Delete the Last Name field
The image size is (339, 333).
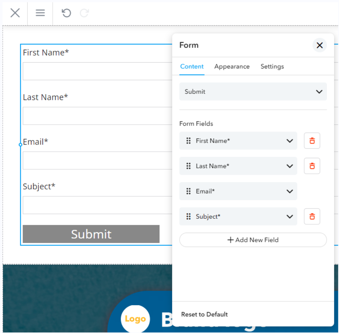pos(312,166)
